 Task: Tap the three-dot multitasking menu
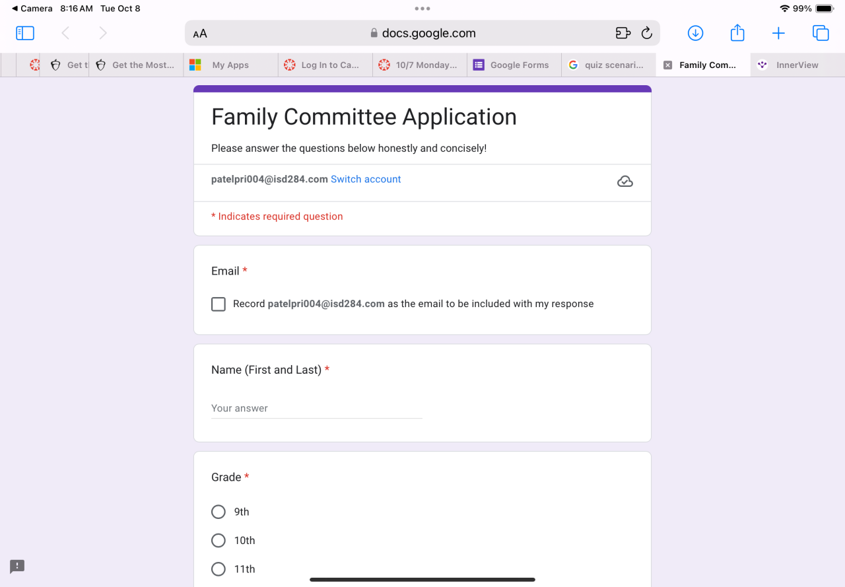(422, 9)
